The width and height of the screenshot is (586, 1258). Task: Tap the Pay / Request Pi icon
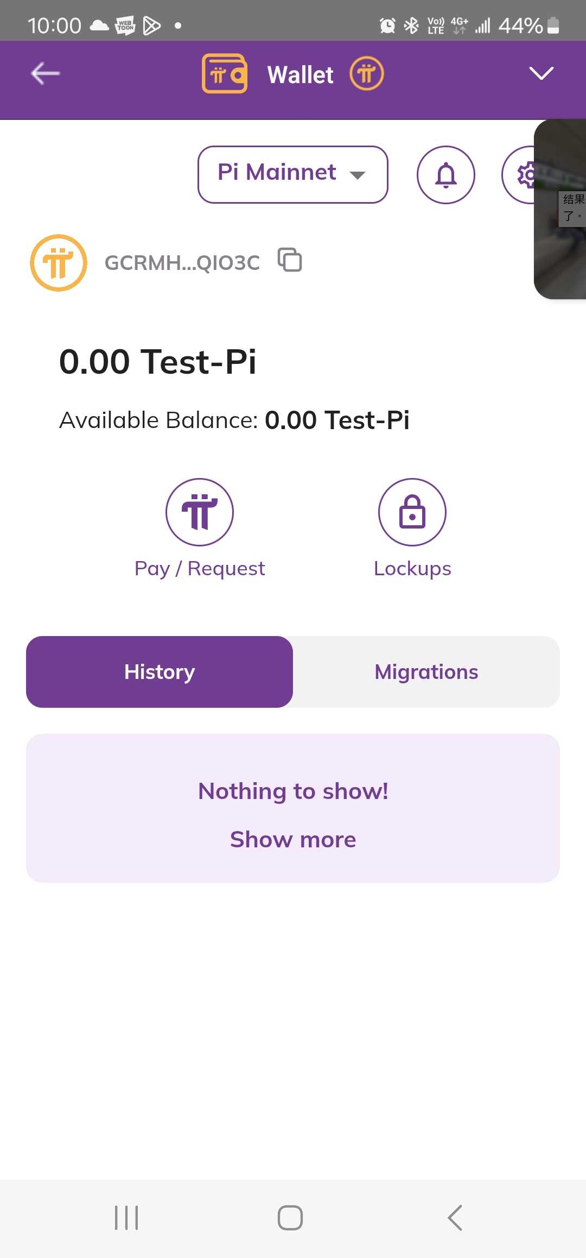pyautogui.click(x=200, y=512)
